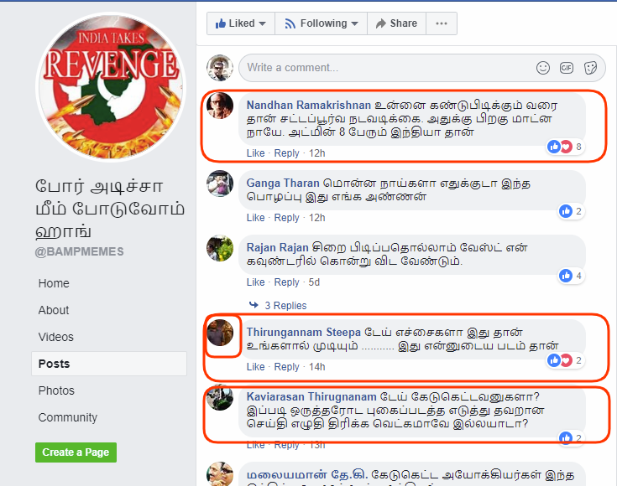Click Reply under Ganga Tharan's comment
The image size is (617, 486).
pos(286,218)
